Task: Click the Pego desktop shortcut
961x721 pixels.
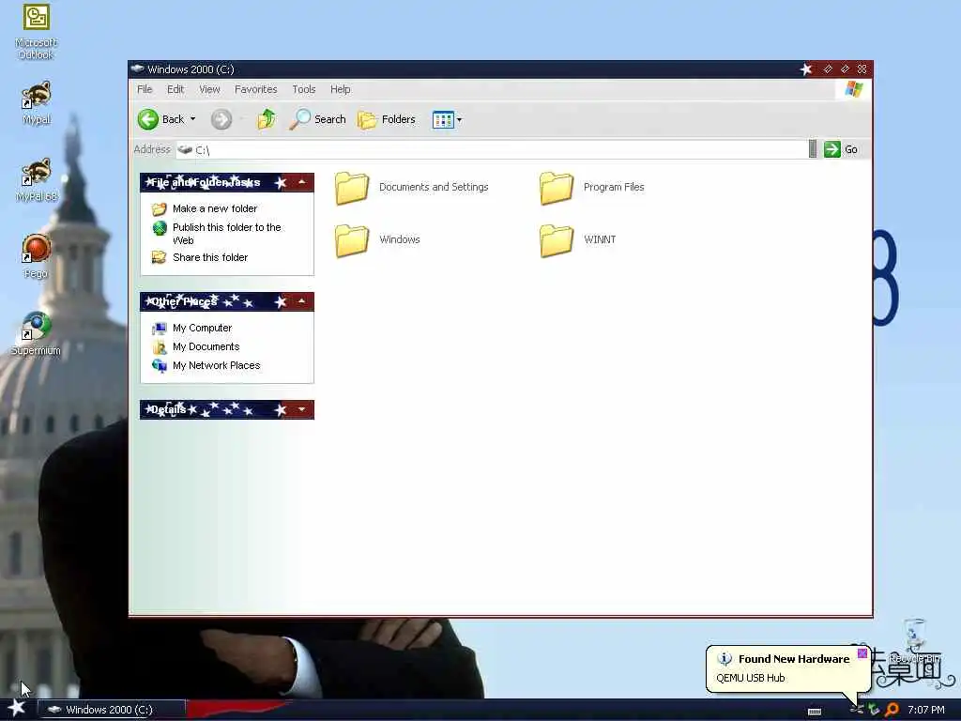Action: click(x=37, y=256)
